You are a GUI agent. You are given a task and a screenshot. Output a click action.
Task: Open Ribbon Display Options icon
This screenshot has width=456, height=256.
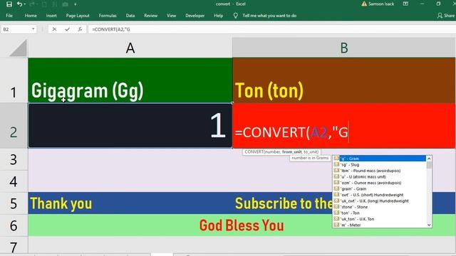[405, 4]
